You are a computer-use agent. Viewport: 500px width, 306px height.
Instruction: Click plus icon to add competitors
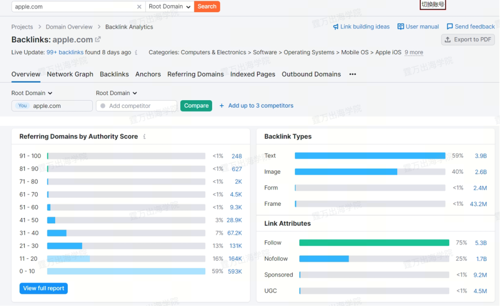click(222, 106)
